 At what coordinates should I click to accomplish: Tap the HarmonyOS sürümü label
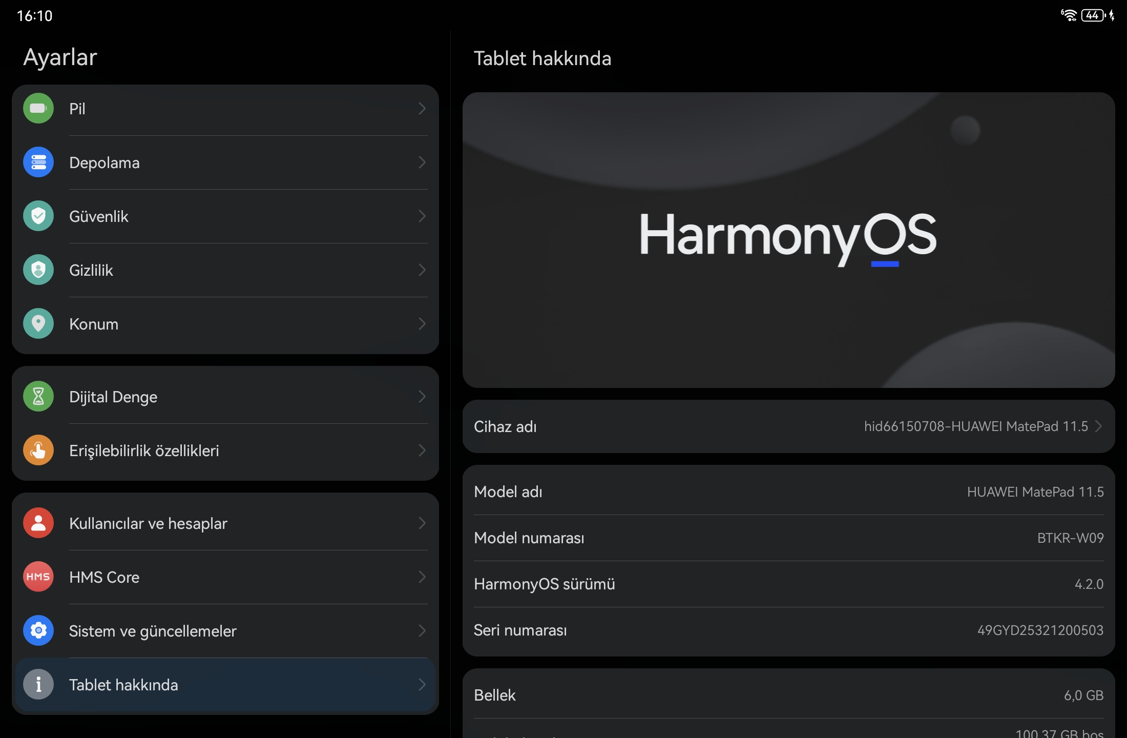[x=545, y=584]
